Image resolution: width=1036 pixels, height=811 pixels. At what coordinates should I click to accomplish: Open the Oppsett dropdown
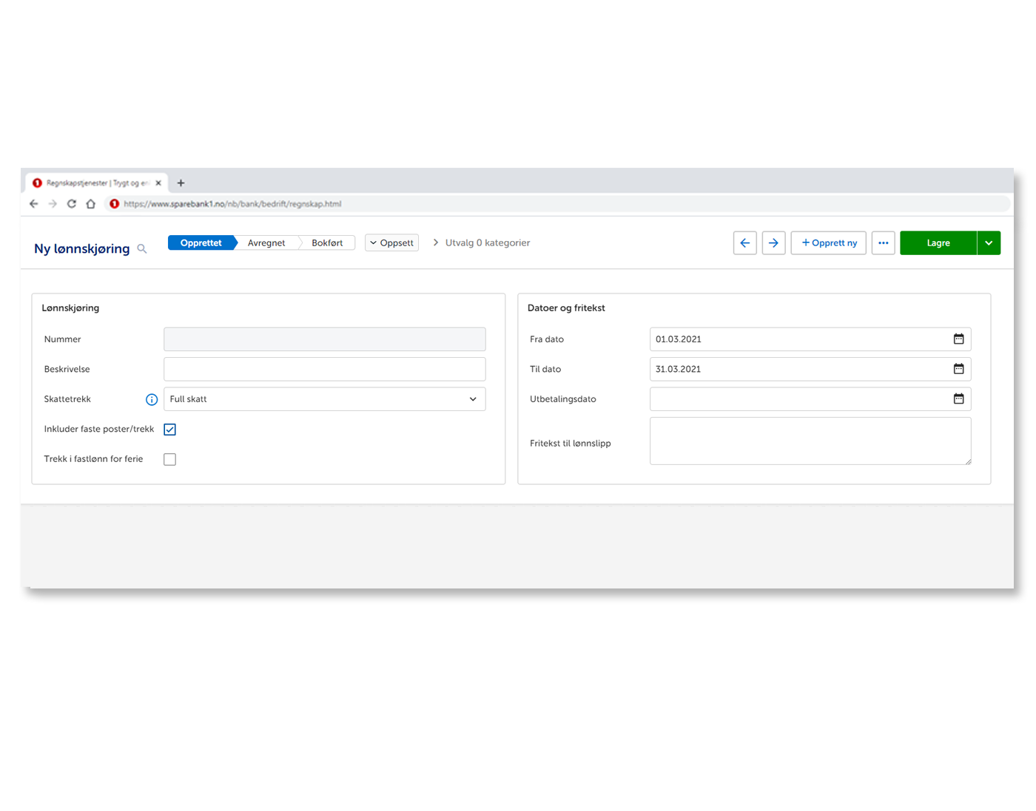point(392,243)
